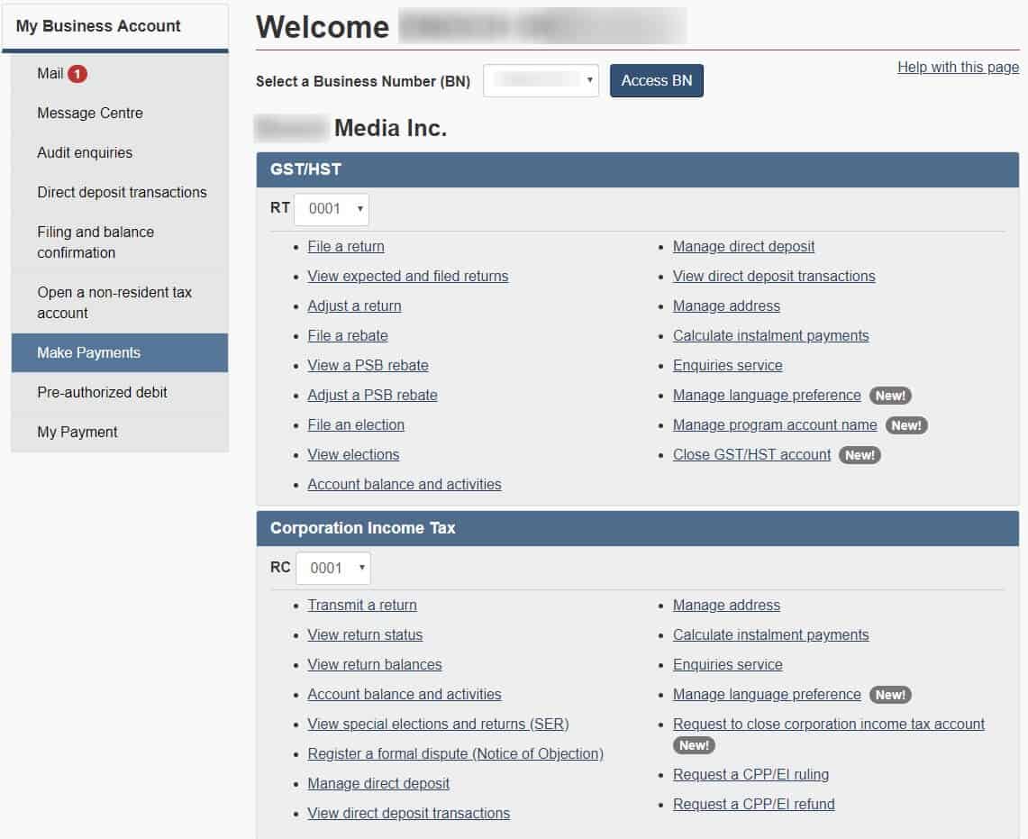Expand the RT account number dropdown
Screen dimensions: 1028x839
coord(332,209)
